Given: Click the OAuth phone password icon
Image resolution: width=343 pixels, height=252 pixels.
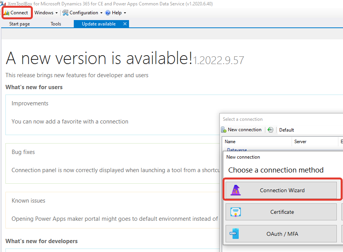Looking at the screenshot, I should click(234, 233).
